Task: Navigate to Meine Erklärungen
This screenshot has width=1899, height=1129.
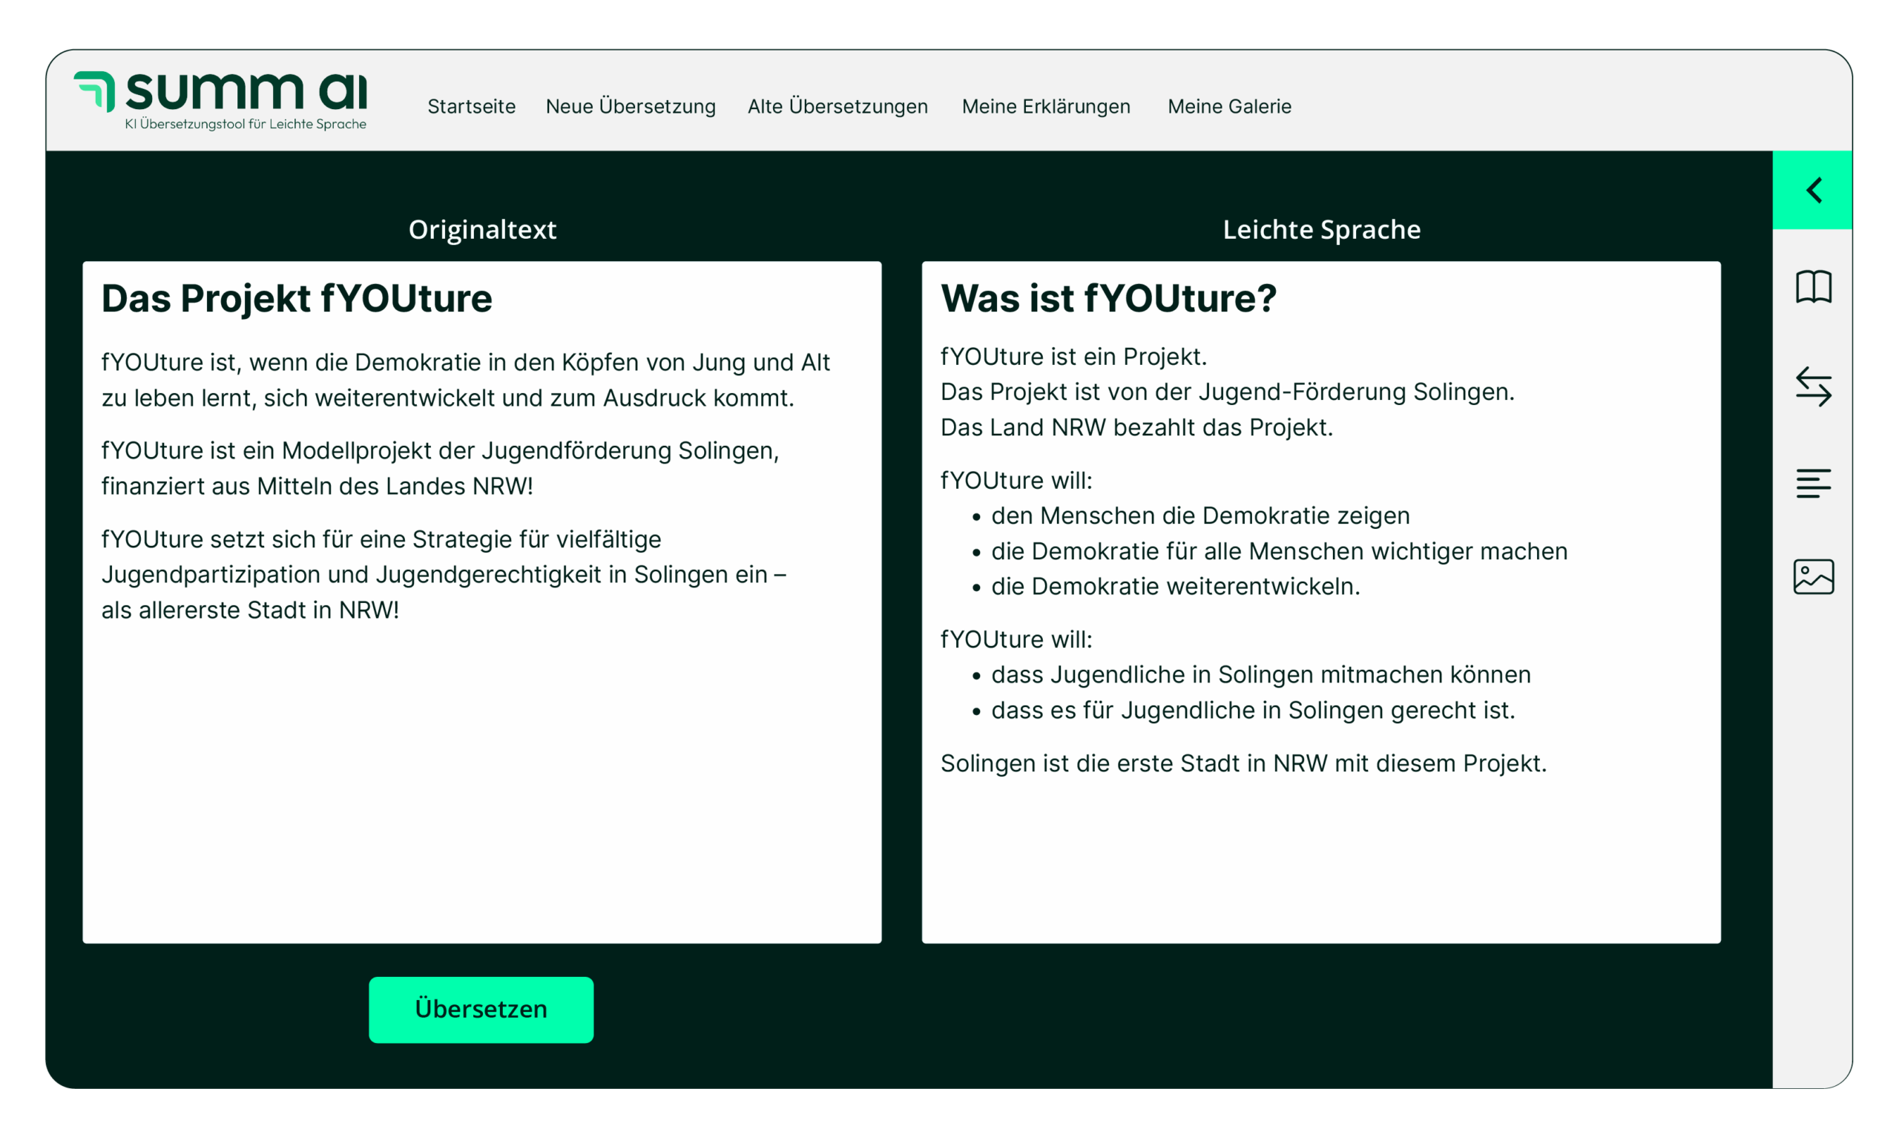Action: 1045,107
